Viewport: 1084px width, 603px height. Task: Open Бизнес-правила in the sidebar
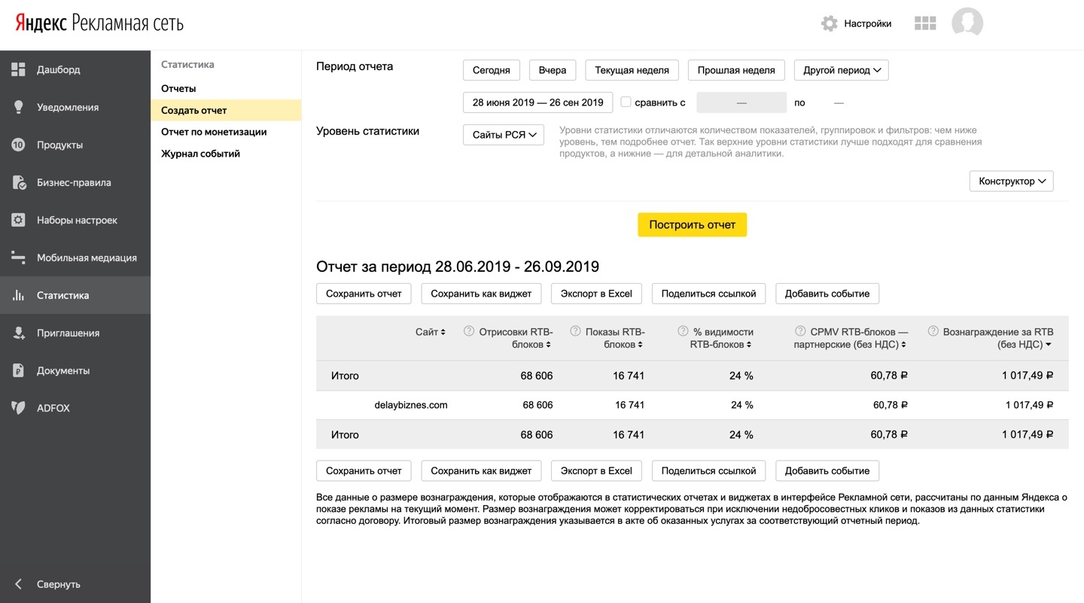coord(75,182)
